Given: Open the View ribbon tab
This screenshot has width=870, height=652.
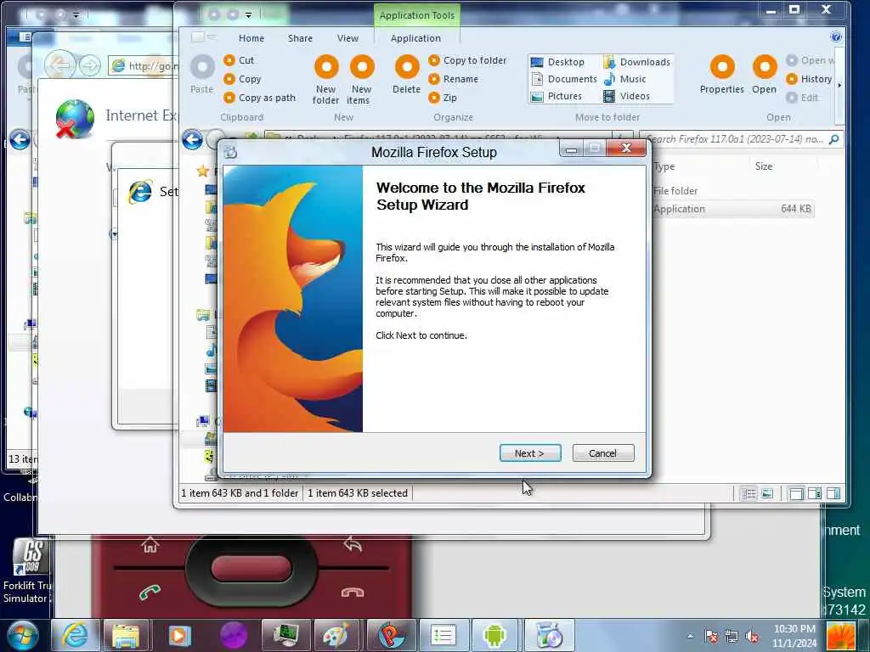Looking at the screenshot, I should coord(347,38).
